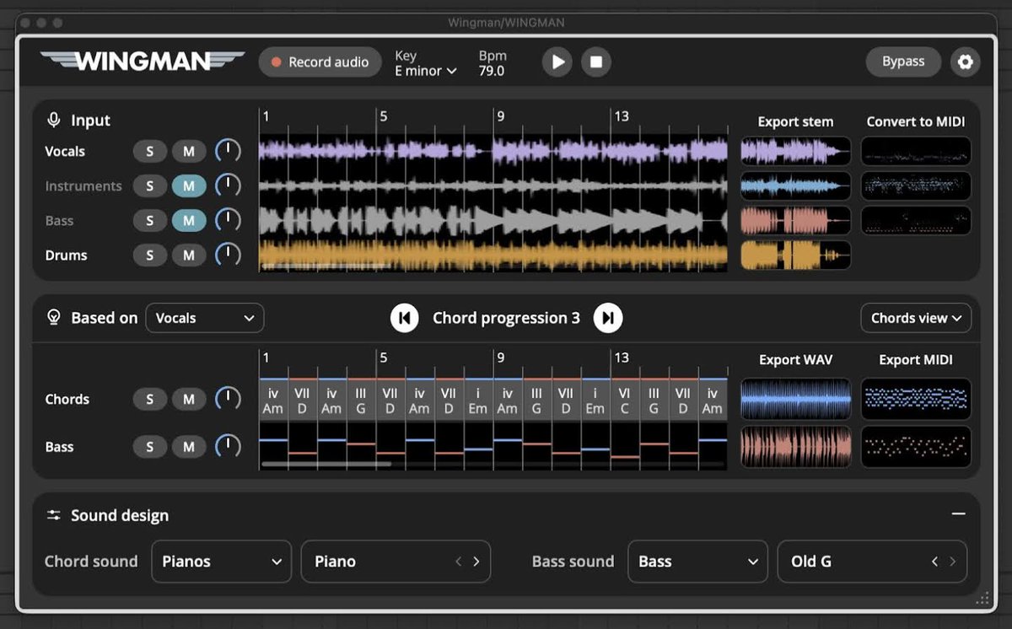1012x629 pixels.
Task: Open the Based on Vocals dropdown
Action: (205, 318)
